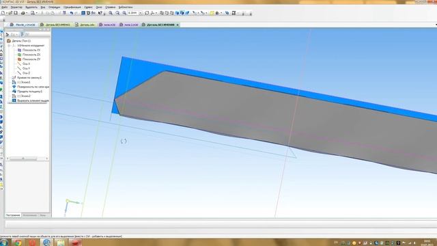
Task: Switch to the Построение tab below tree
Action: [x=13, y=215]
